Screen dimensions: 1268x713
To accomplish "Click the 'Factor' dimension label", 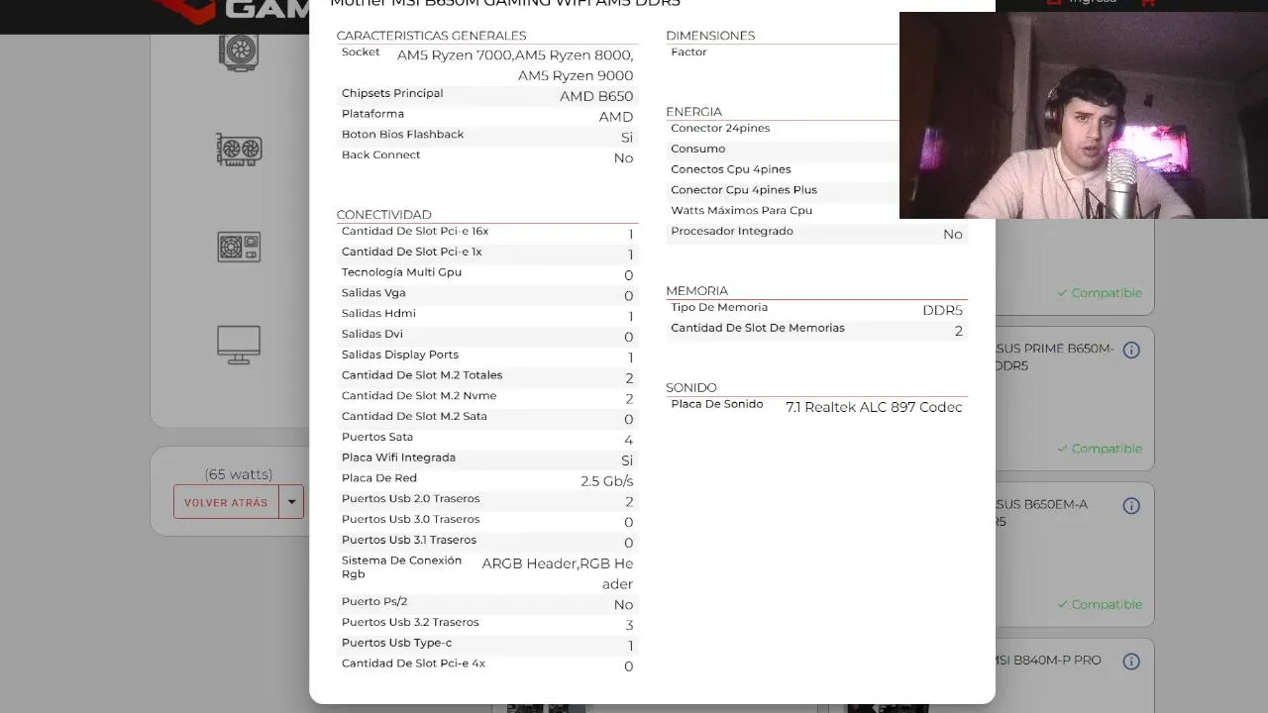I will pos(688,52).
